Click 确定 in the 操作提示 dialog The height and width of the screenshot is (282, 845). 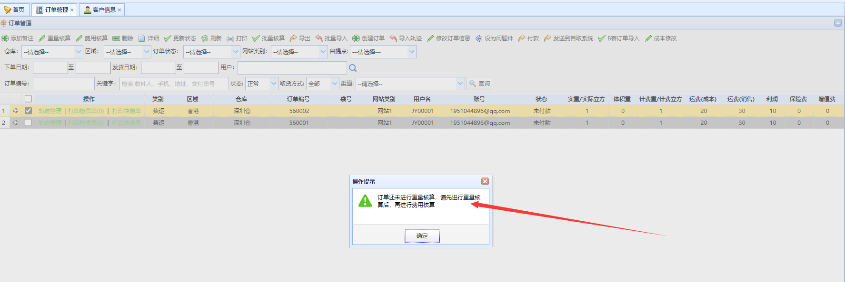tap(422, 235)
